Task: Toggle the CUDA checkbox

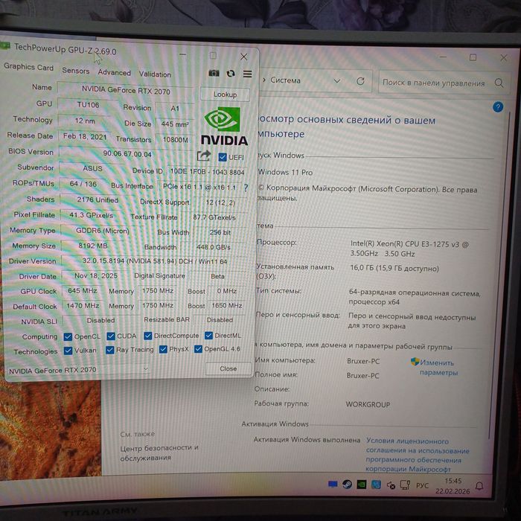Action: (x=111, y=336)
